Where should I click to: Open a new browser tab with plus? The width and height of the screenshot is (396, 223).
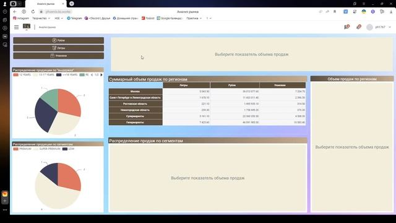pos(72,4)
